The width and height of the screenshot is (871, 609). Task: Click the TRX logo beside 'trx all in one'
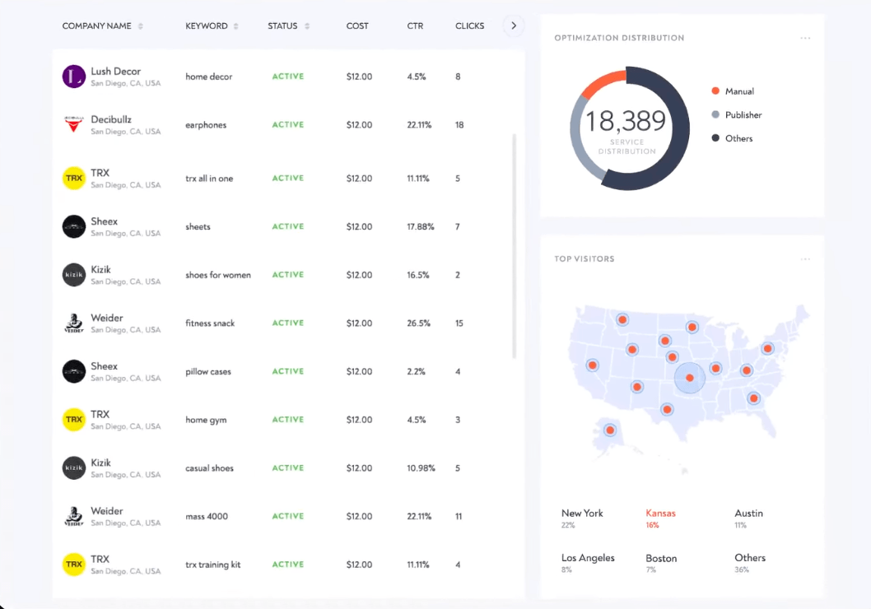click(74, 178)
